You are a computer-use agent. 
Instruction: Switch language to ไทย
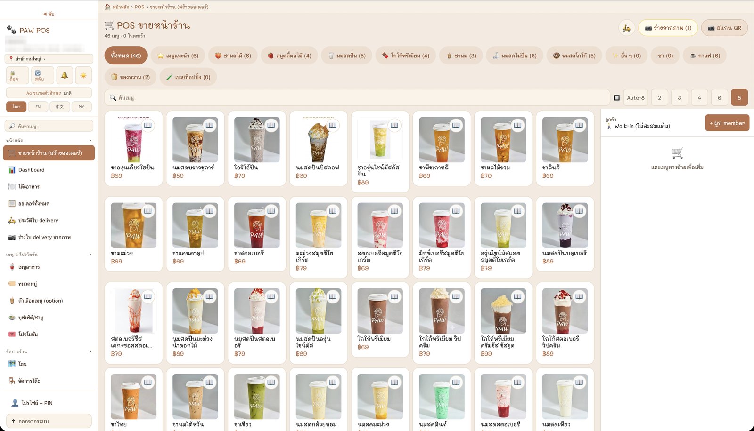coord(16,107)
